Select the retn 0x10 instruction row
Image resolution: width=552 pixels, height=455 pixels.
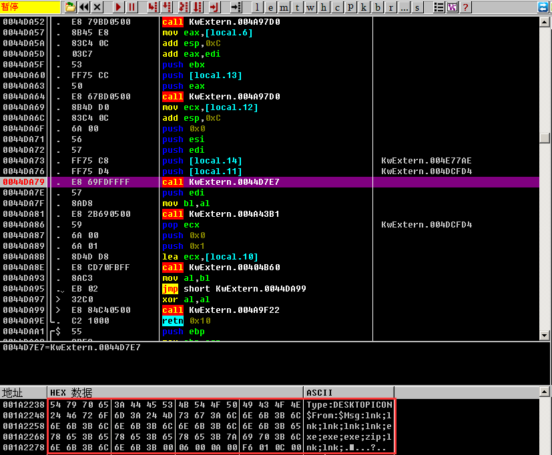[x=267, y=321]
